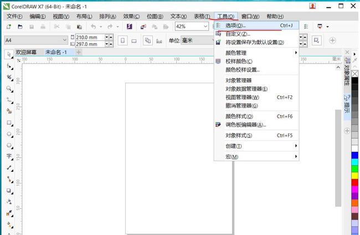Screen dimensions: 360x235
Task: Open the 文件(F) menu
Action: coord(14,16)
